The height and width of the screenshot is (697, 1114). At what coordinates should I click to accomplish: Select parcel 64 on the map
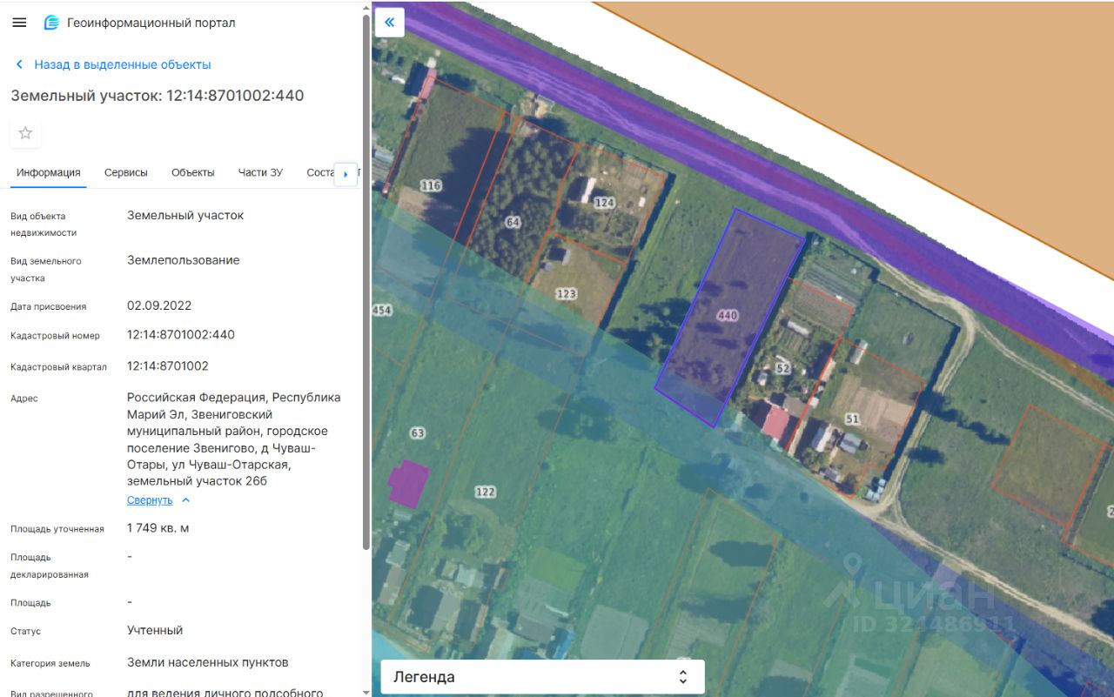click(x=513, y=223)
